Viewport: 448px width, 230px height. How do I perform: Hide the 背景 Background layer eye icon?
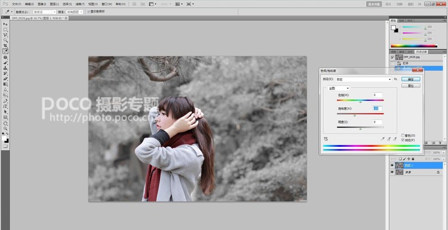click(392, 172)
